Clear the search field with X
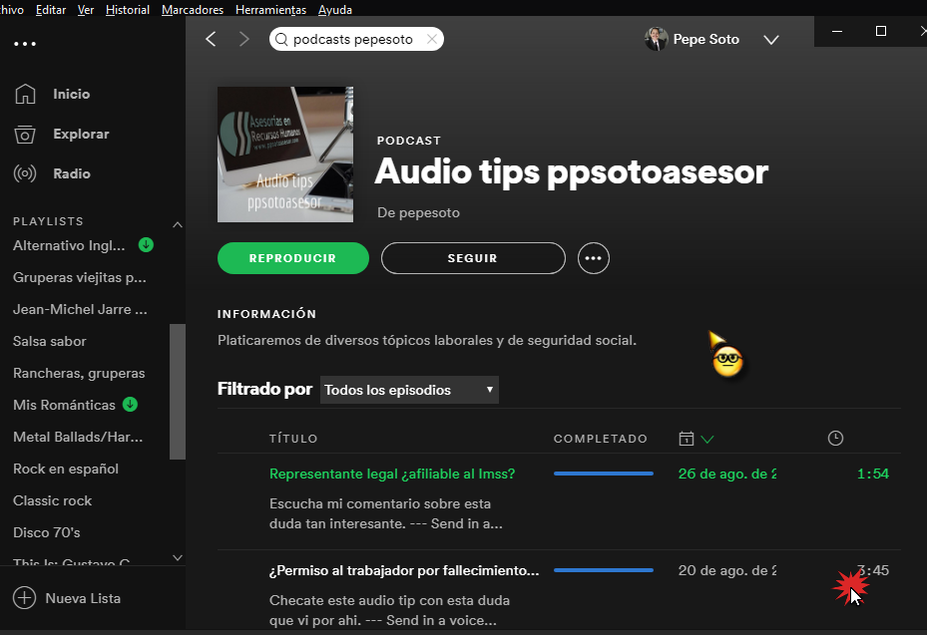 pyautogui.click(x=432, y=39)
